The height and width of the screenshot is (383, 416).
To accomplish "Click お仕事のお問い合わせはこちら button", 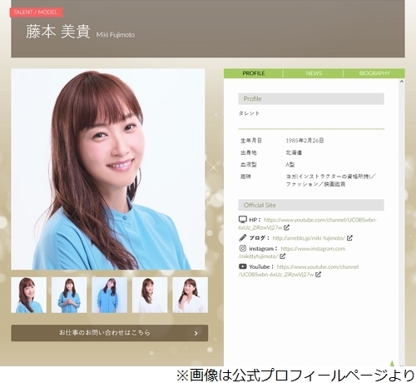I will point(110,333).
